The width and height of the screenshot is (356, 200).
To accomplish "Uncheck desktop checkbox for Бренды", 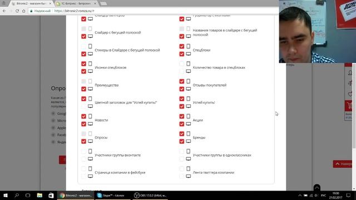I will pos(182,142).
